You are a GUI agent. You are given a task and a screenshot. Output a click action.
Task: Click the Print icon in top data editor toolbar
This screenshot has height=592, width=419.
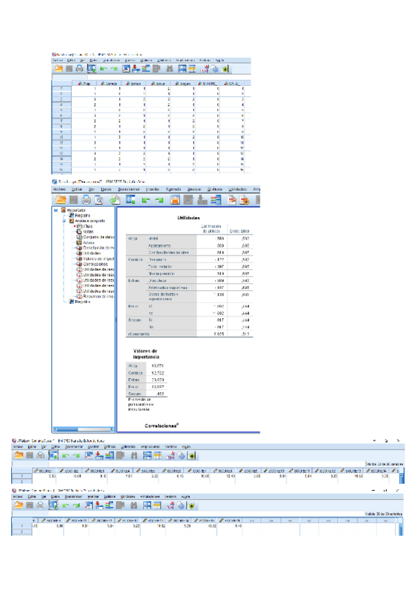coord(79,68)
